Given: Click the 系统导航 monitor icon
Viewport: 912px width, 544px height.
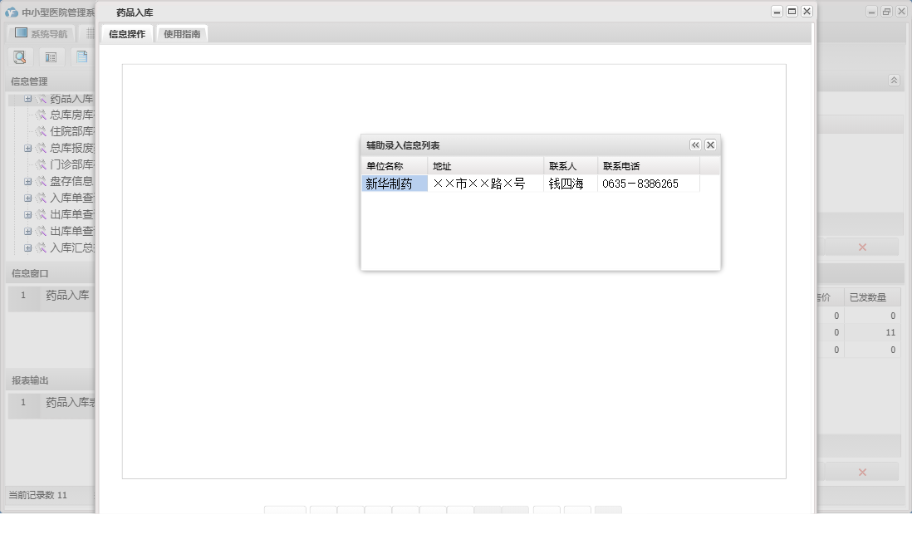Looking at the screenshot, I should coord(21,32).
